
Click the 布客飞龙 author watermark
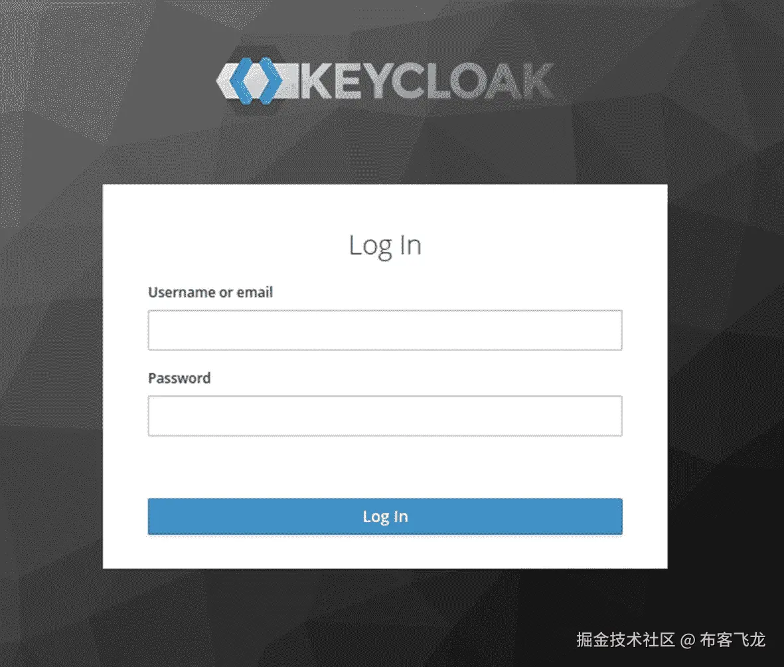click(x=732, y=640)
